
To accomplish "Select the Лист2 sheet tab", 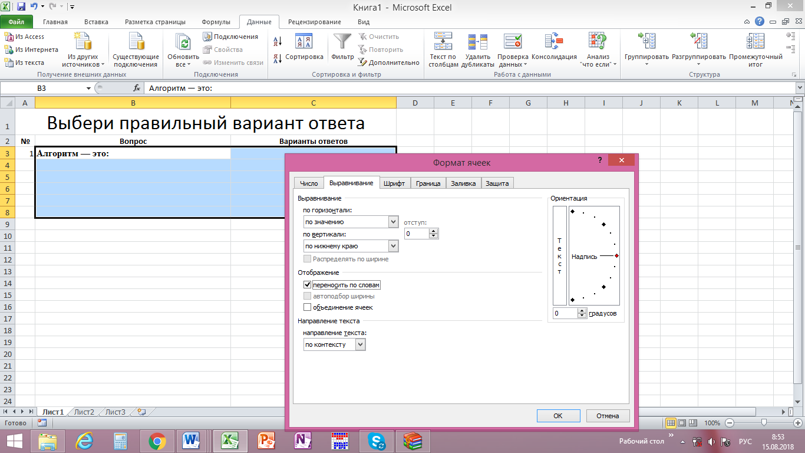I will pos(84,412).
